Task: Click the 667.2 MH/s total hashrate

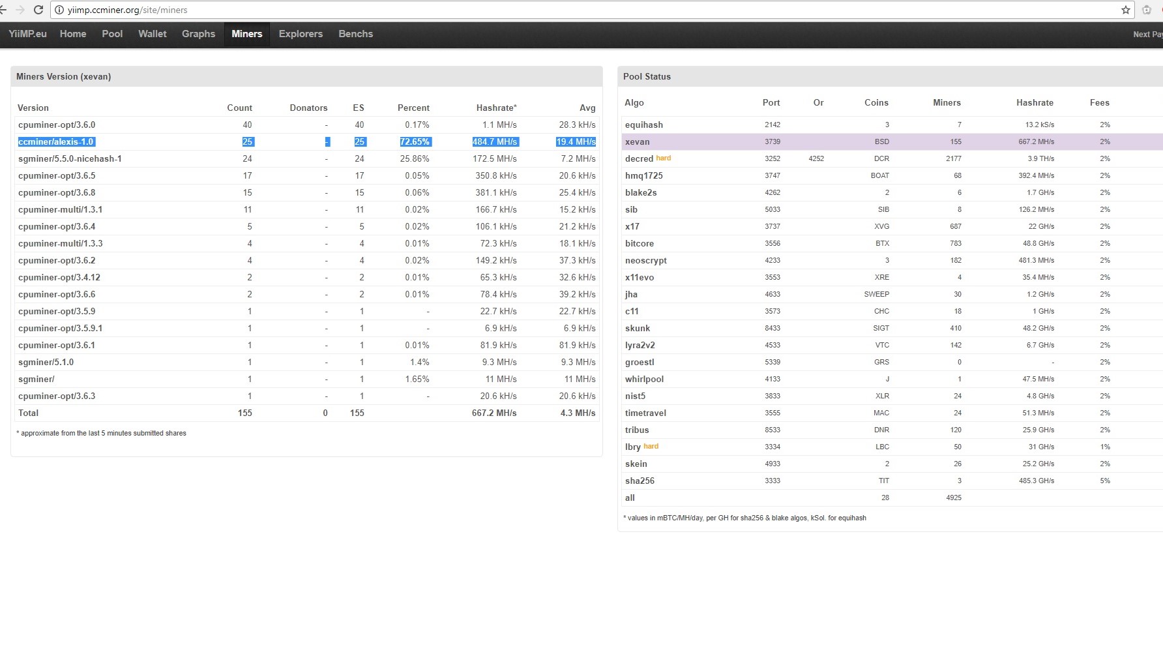Action: point(494,413)
